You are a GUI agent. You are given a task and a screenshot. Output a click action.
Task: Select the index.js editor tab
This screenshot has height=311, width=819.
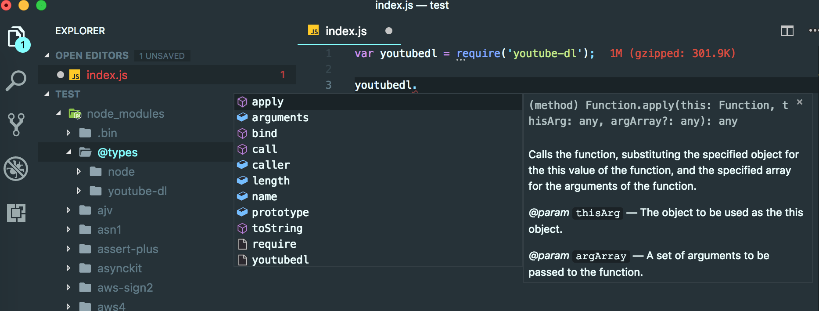click(345, 31)
